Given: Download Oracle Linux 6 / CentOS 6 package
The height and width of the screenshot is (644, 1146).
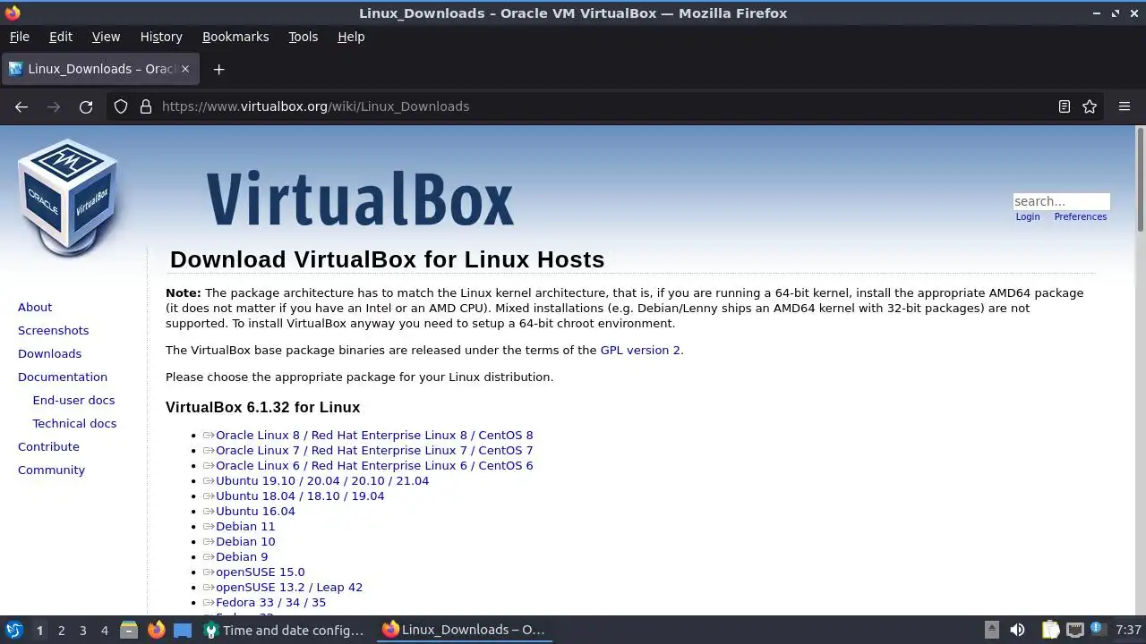Looking at the screenshot, I should tap(374, 465).
